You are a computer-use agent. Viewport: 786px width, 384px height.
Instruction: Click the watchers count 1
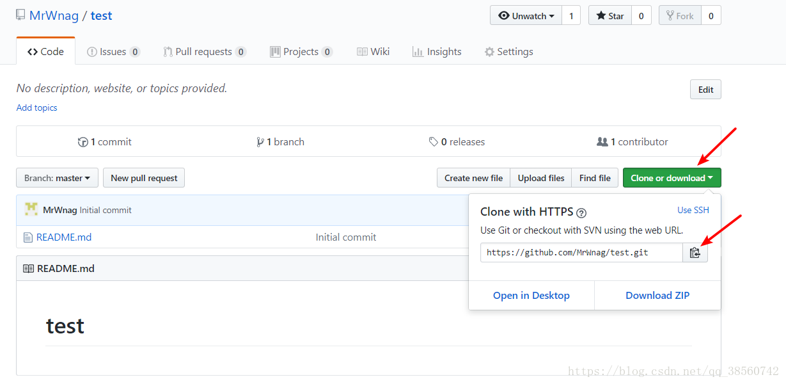[571, 15]
